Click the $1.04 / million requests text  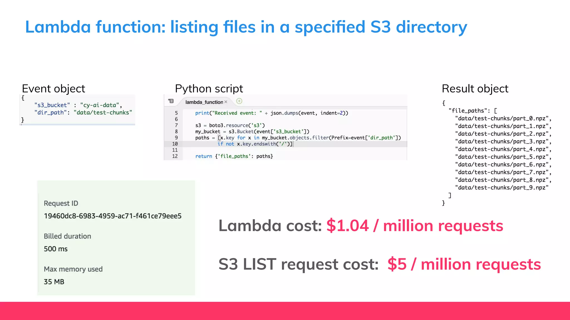point(415,226)
